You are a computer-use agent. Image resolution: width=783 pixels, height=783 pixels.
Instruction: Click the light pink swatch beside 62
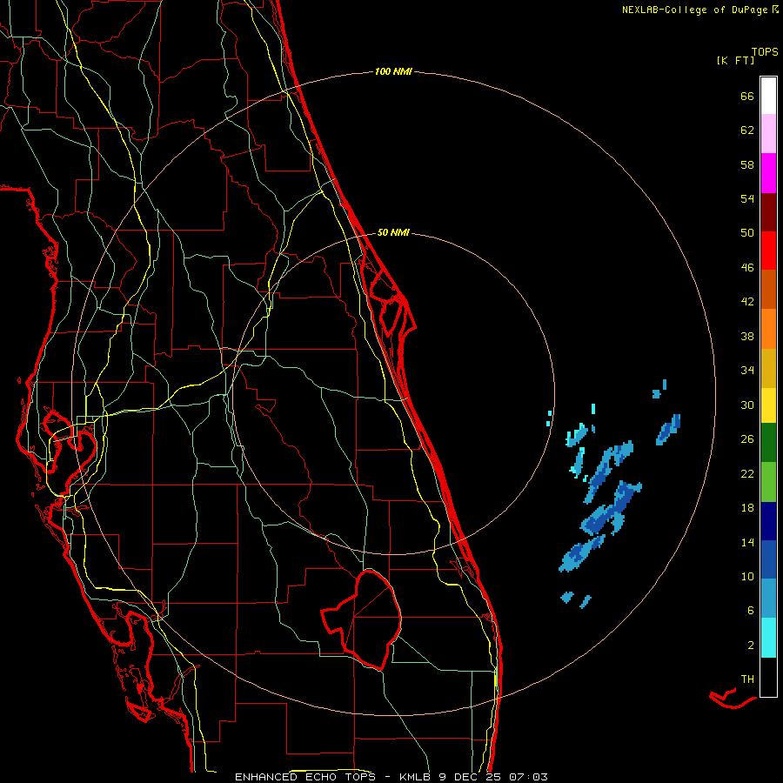pos(768,134)
